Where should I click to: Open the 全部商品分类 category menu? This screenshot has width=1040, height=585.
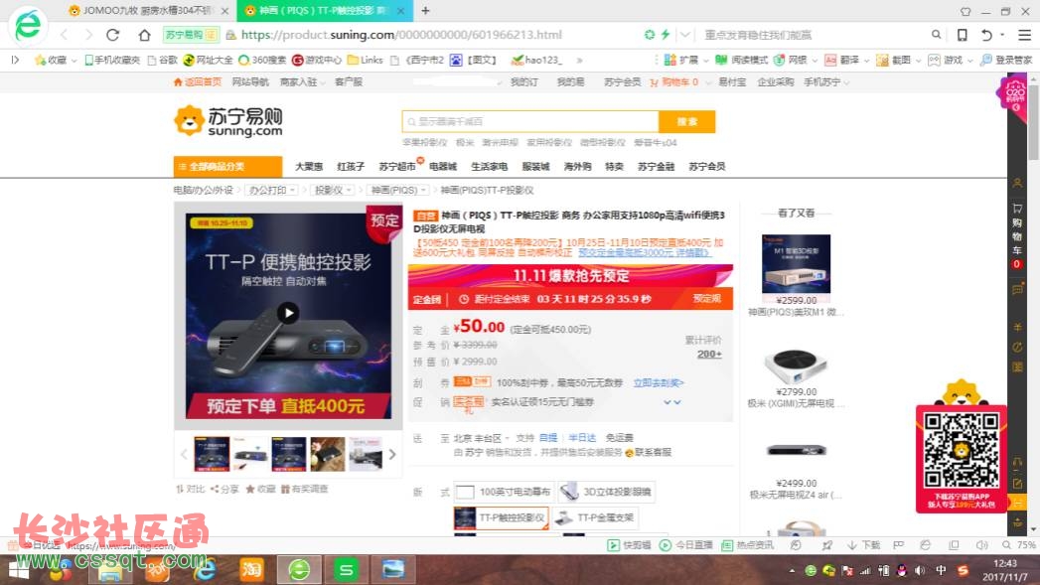[x=227, y=167]
